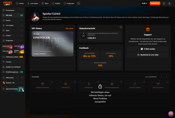This screenshot has width=175, height=118.
Task: Click the Statusfortschritt info icon
Action: pos(121,27)
